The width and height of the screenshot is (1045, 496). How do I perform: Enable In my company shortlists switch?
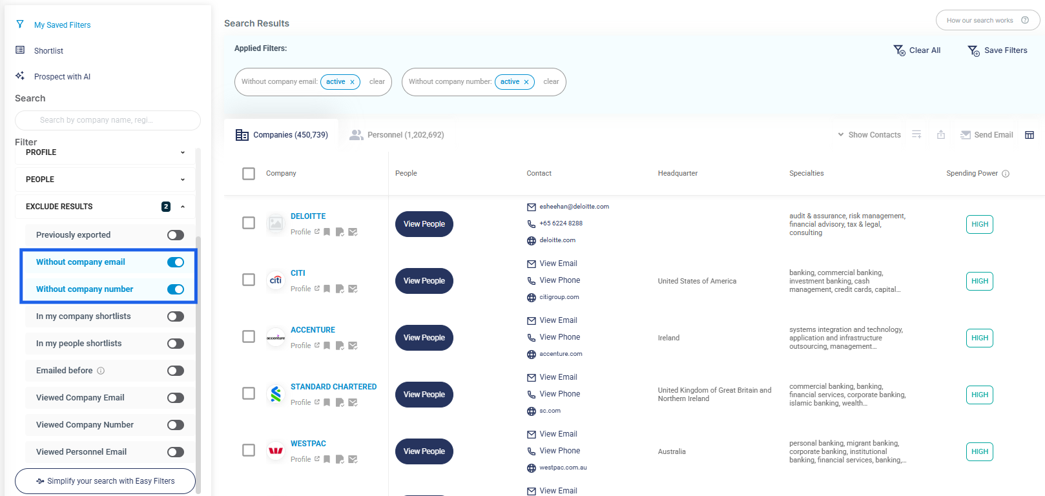coord(176,316)
